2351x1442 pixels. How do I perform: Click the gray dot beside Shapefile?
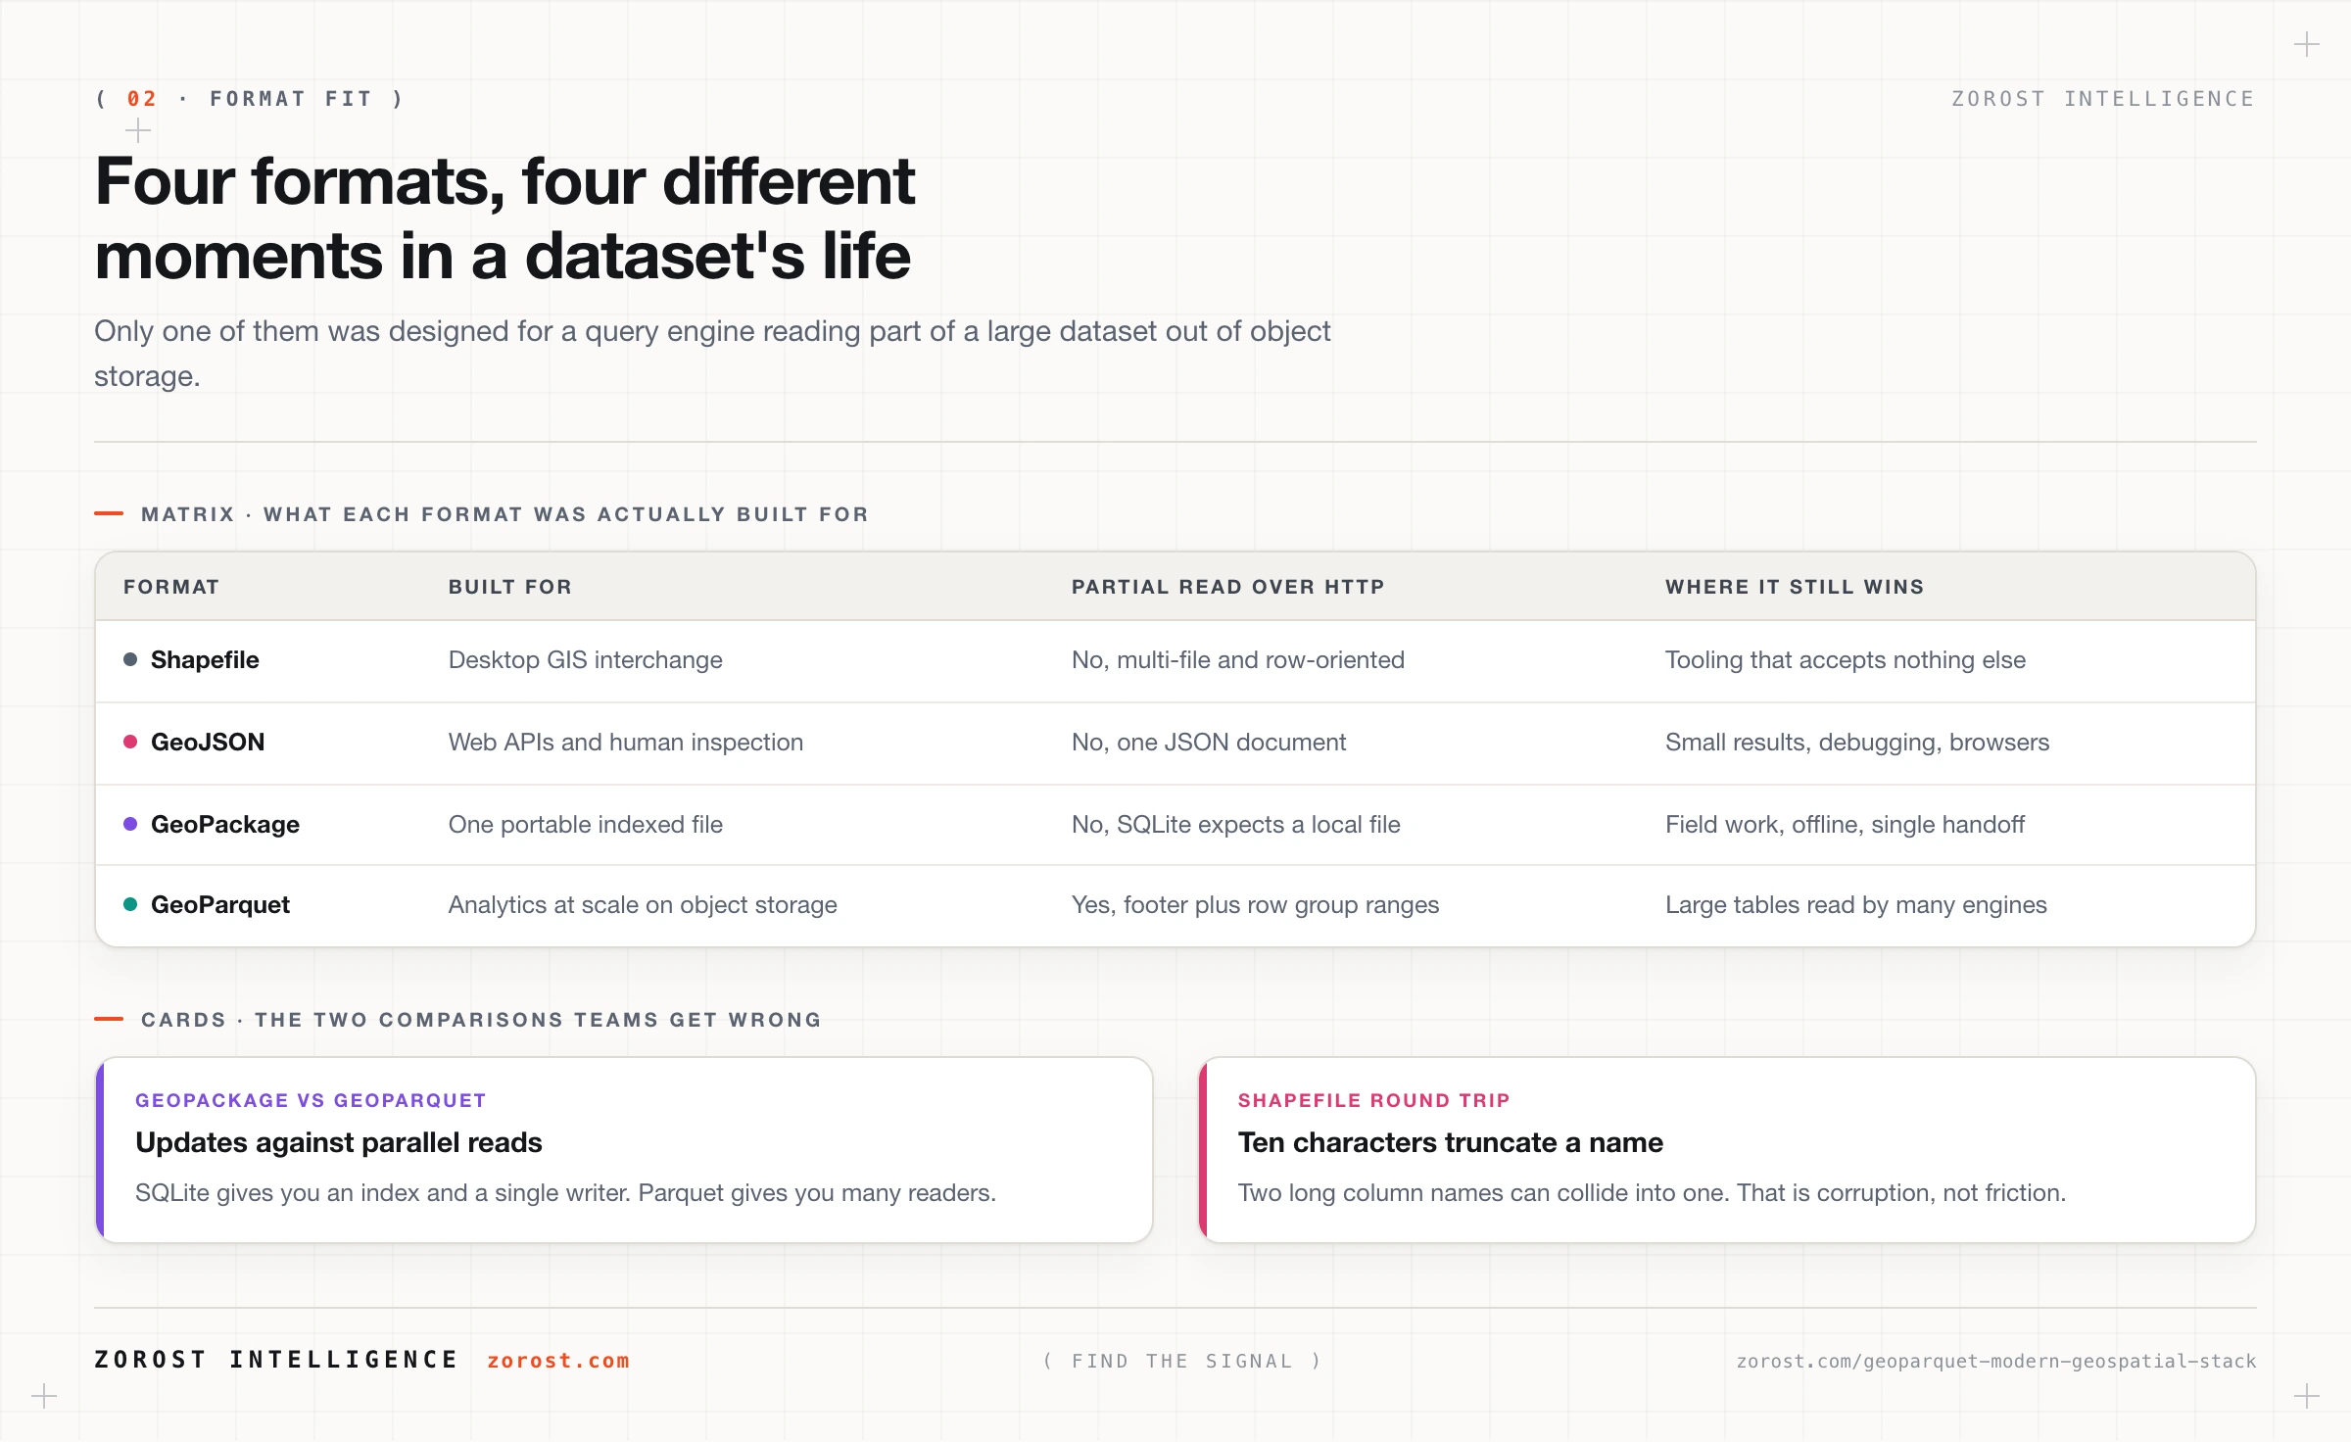pyautogui.click(x=130, y=659)
